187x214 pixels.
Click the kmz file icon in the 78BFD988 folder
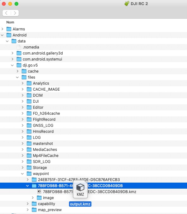coord(39,191)
